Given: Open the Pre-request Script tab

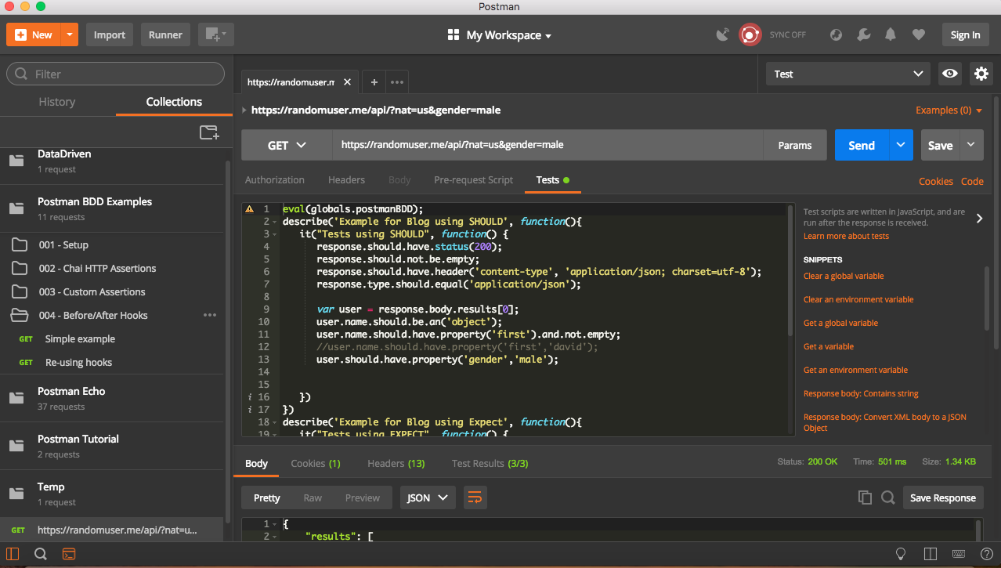Looking at the screenshot, I should point(474,180).
